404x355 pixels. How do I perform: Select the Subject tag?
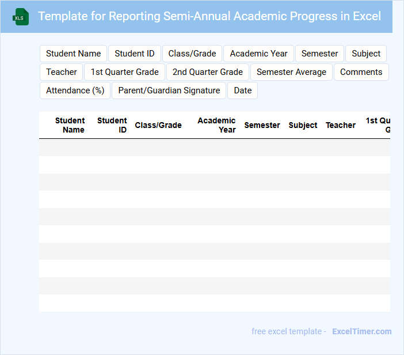pos(366,54)
